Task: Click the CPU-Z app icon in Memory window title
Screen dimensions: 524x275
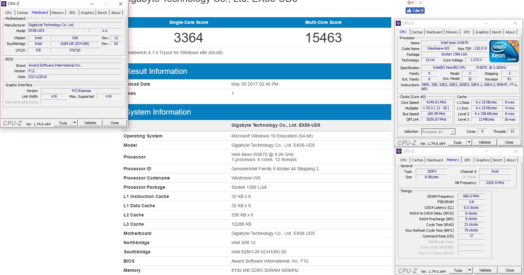Action: pos(399,151)
